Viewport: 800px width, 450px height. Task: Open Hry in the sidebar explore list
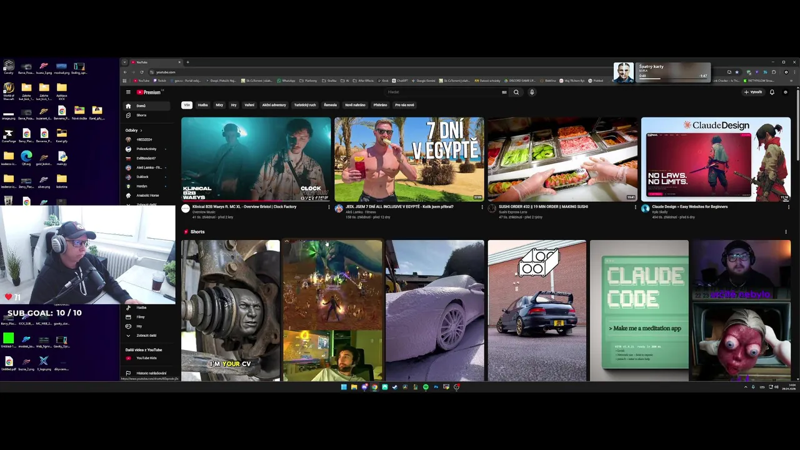tap(146, 326)
